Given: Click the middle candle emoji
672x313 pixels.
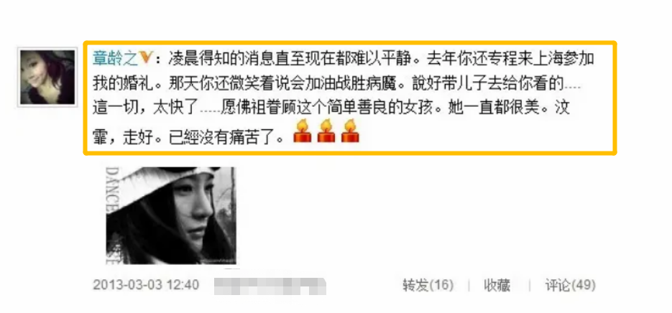Looking at the screenshot, I should pos(326,131).
